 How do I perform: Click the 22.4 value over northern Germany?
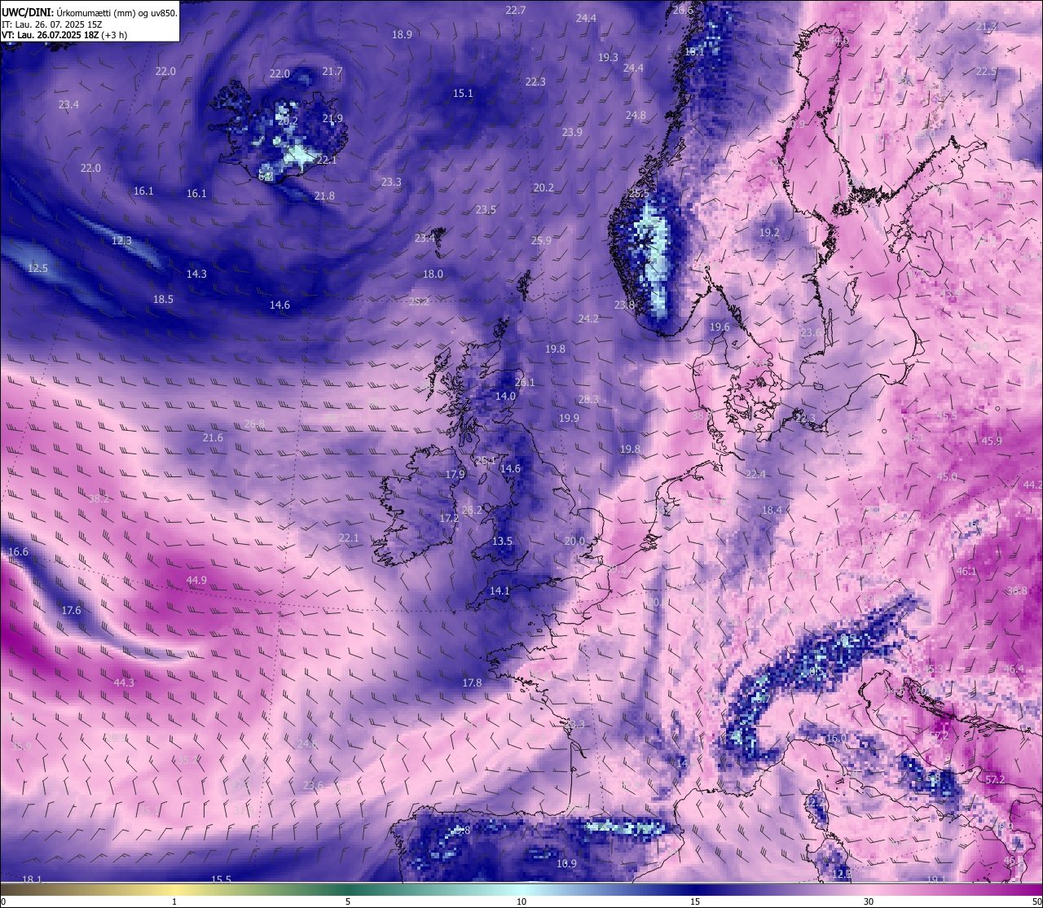pyautogui.click(x=755, y=474)
